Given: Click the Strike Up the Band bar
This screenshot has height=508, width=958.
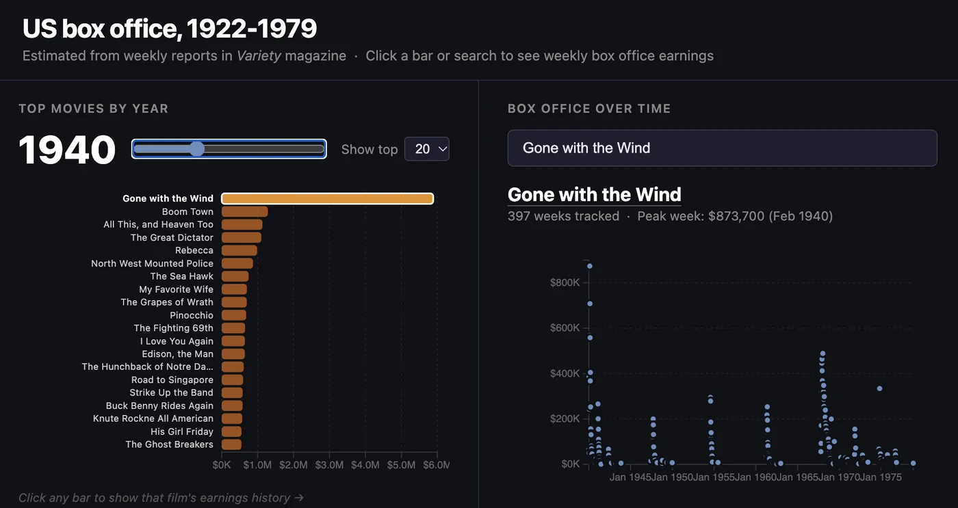Looking at the screenshot, I should tap(232, 392).
